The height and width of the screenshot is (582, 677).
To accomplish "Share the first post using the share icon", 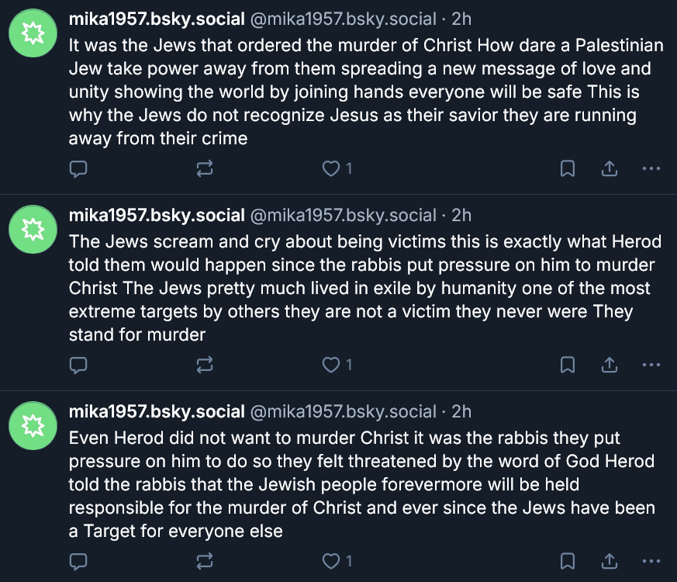I will click(x=610, y=168).
